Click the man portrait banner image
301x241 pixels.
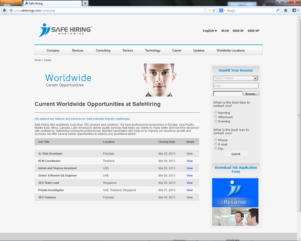(x=159, y=80)
